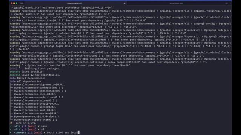Image resolution: width=241 pixels, height=135 pixels.
Task: Click the 'subscriptions-transport-ws@0.11.0' warning line
Action: pos(79,21)
